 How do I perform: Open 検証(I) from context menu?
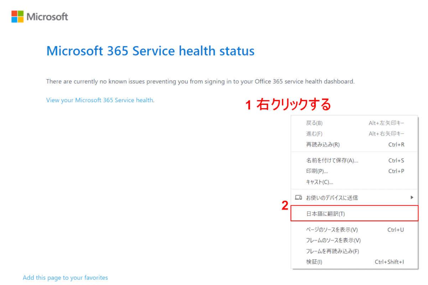(x=354, y=262)
